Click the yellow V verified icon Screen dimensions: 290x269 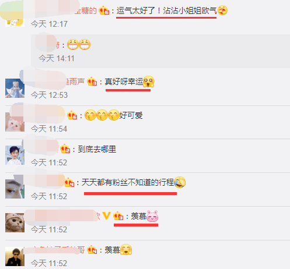point(106,215)
